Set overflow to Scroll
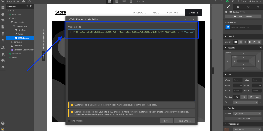The image size is (263, 131). pyautogui.click(x=251, y=97)
